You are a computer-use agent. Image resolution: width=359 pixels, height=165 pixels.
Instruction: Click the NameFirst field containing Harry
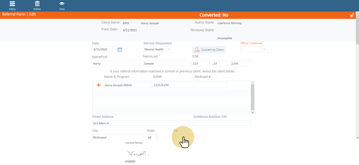[x=116, y=63]
